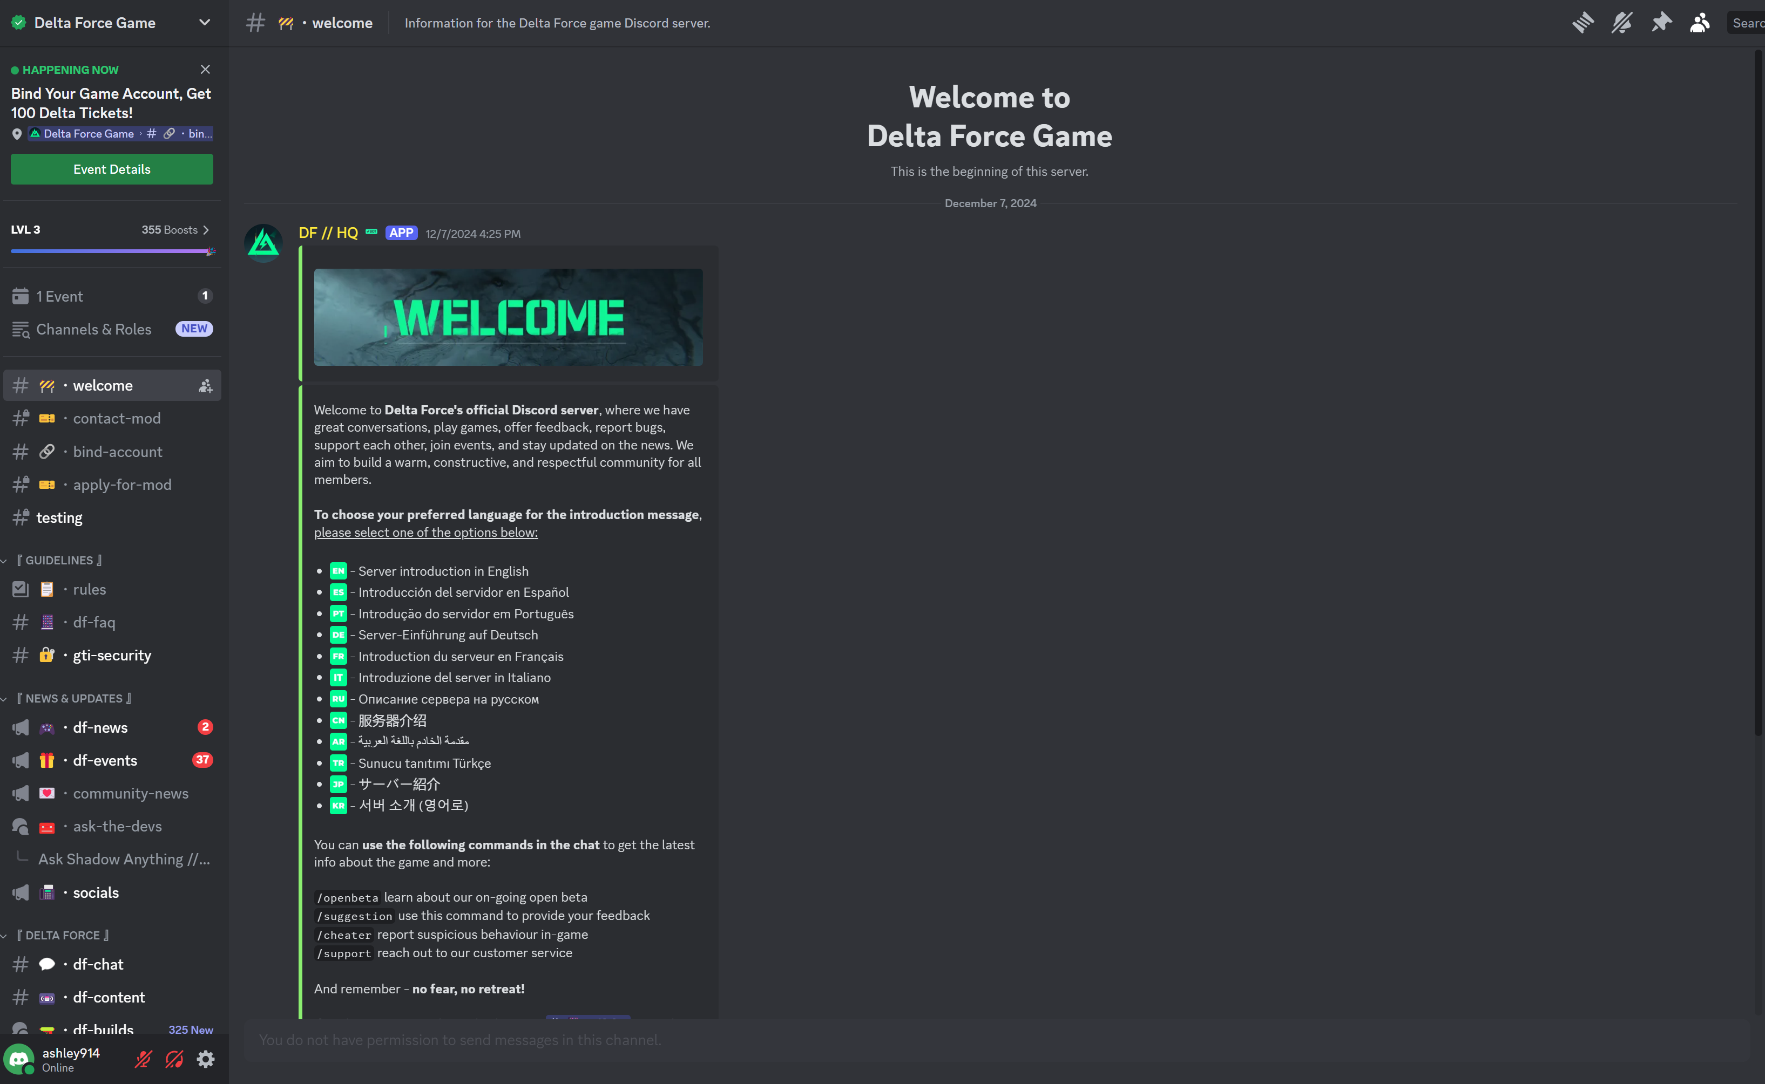Image resolution: width=1765 pixels, height=1084 pixels.
Task: Open the df-chat channel
Action: (112, 964)
